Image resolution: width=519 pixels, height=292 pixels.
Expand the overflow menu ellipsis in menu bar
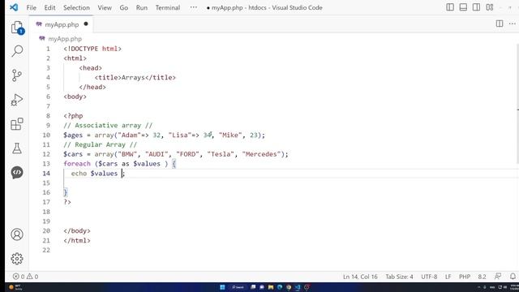click(194, 7)
